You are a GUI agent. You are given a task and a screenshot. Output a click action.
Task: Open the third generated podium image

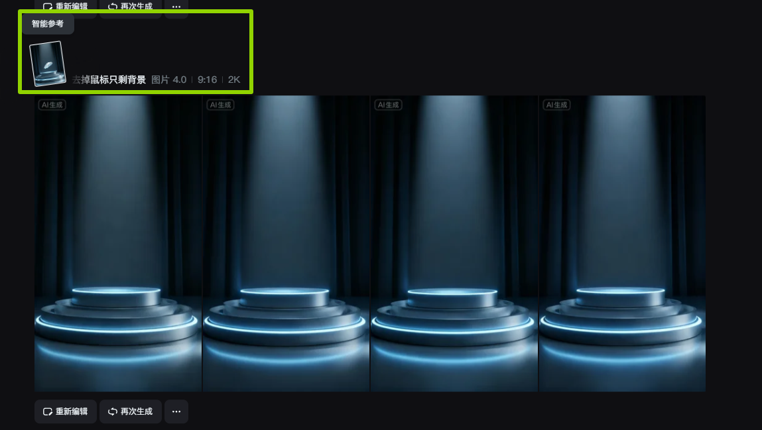454,244
